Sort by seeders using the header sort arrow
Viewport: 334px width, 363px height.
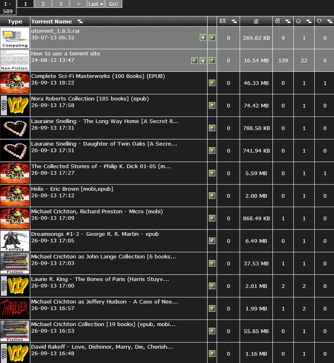click(309, 21)
